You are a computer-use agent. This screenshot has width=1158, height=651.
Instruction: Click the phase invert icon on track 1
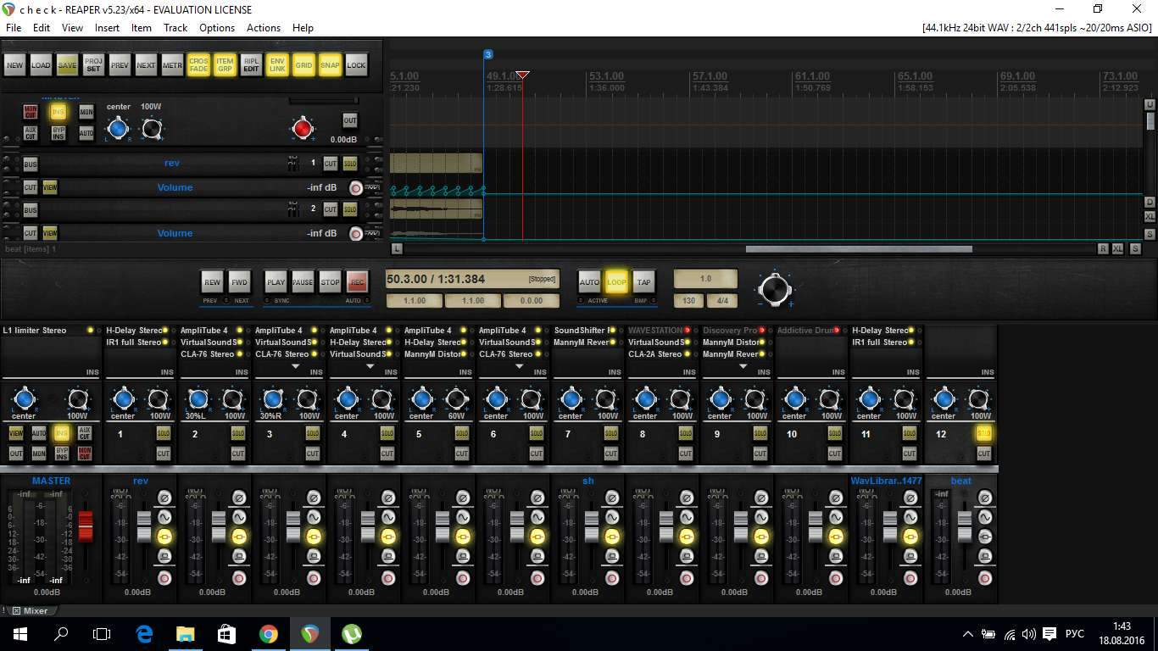pos(164,498)
